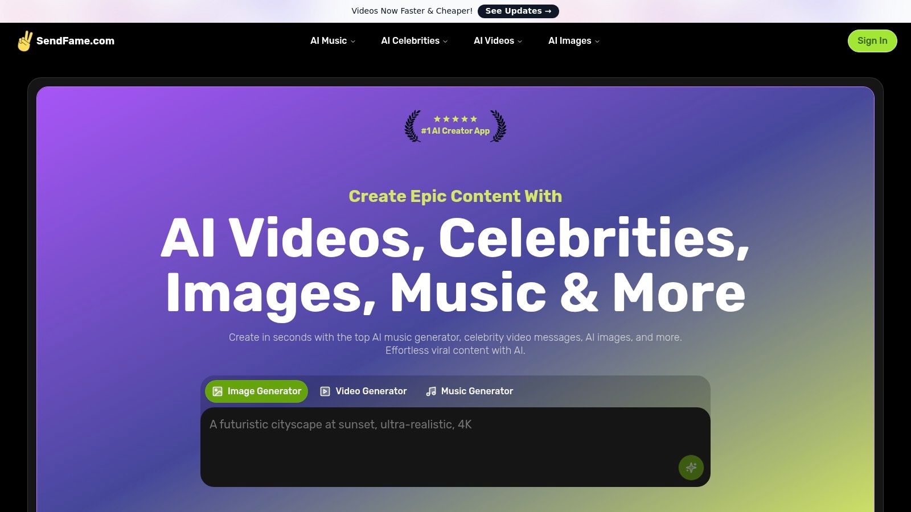Expand the AI Images dropdown chevron
Screen dimensions: 911x512
(x=597, y=41)
